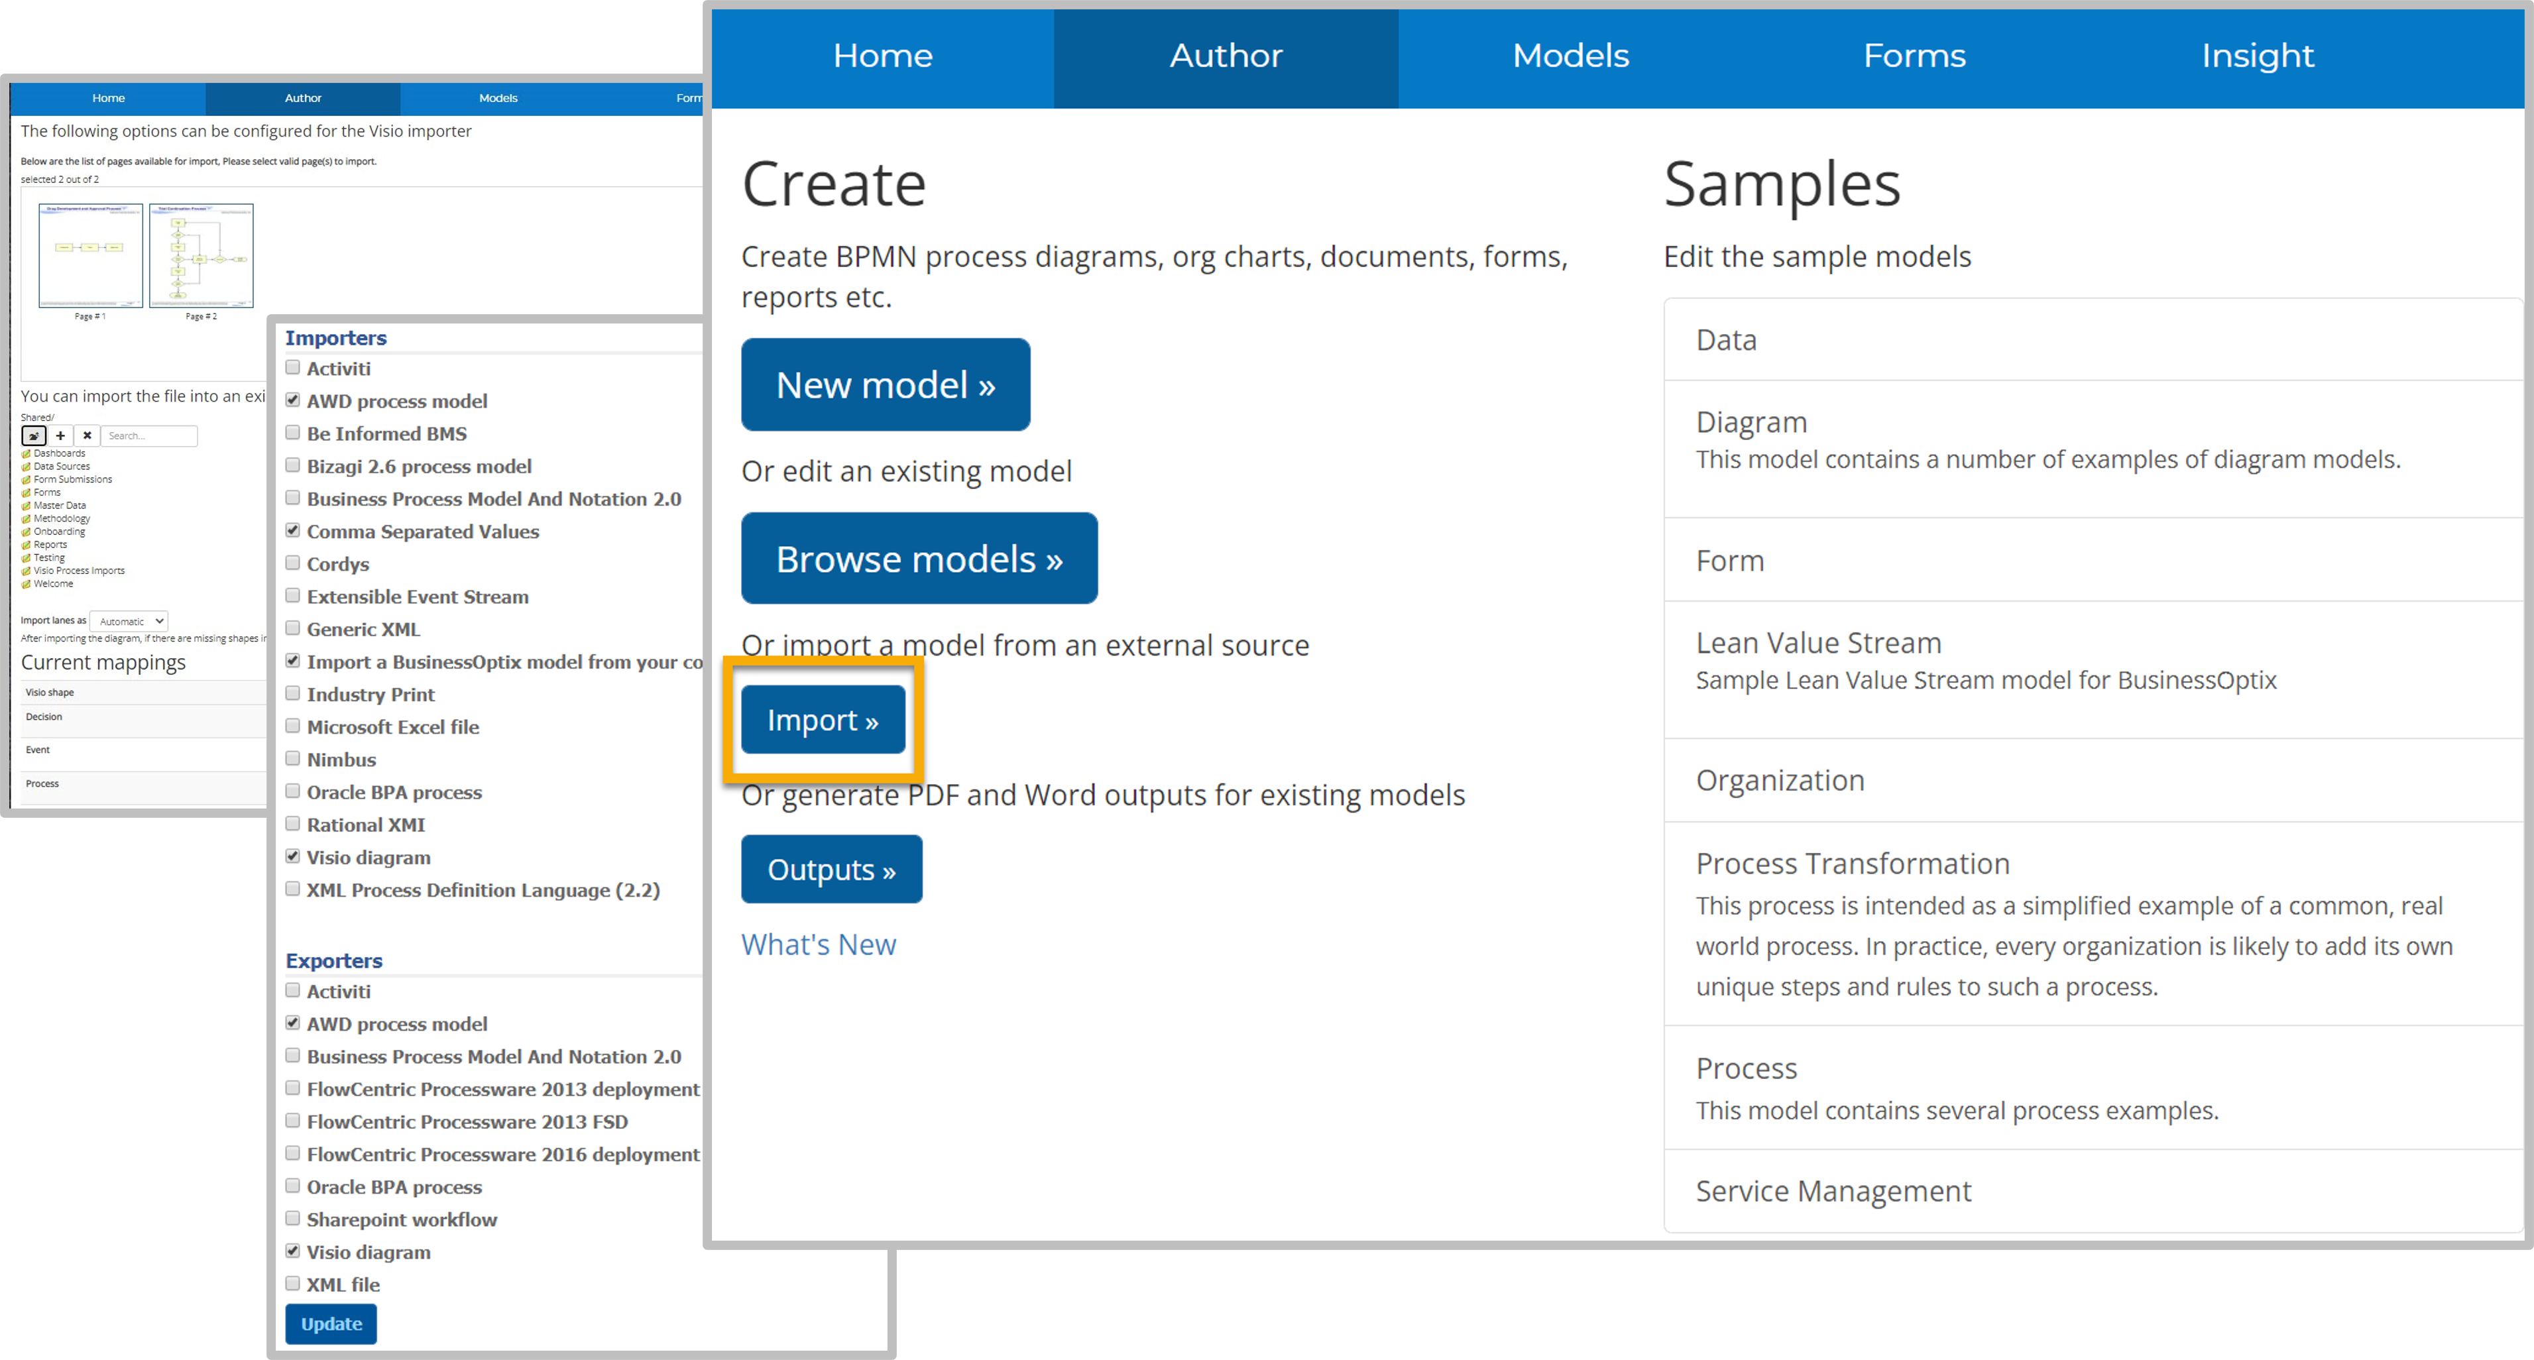Open the What's New link
Viewport: 2534px width, 1360px height.
tap(819, 944)
